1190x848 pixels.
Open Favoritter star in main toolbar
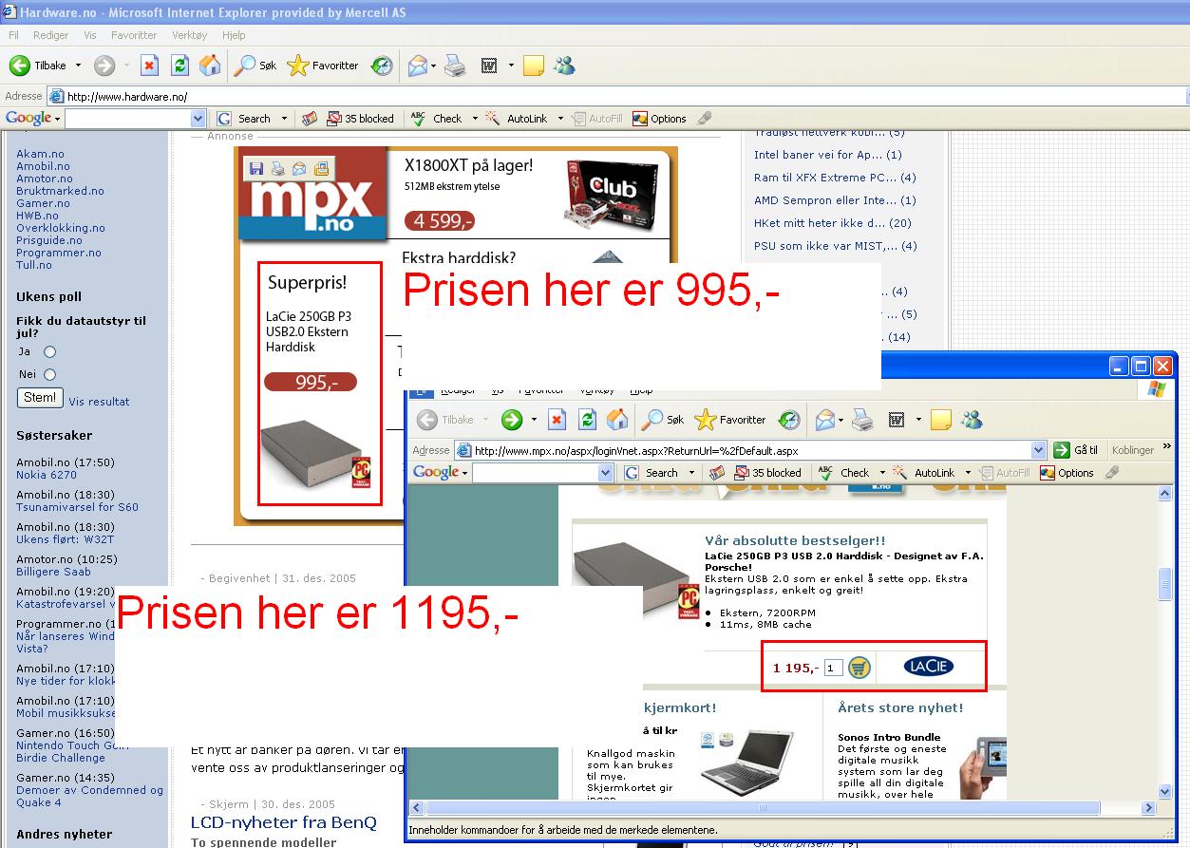(323, 66)
